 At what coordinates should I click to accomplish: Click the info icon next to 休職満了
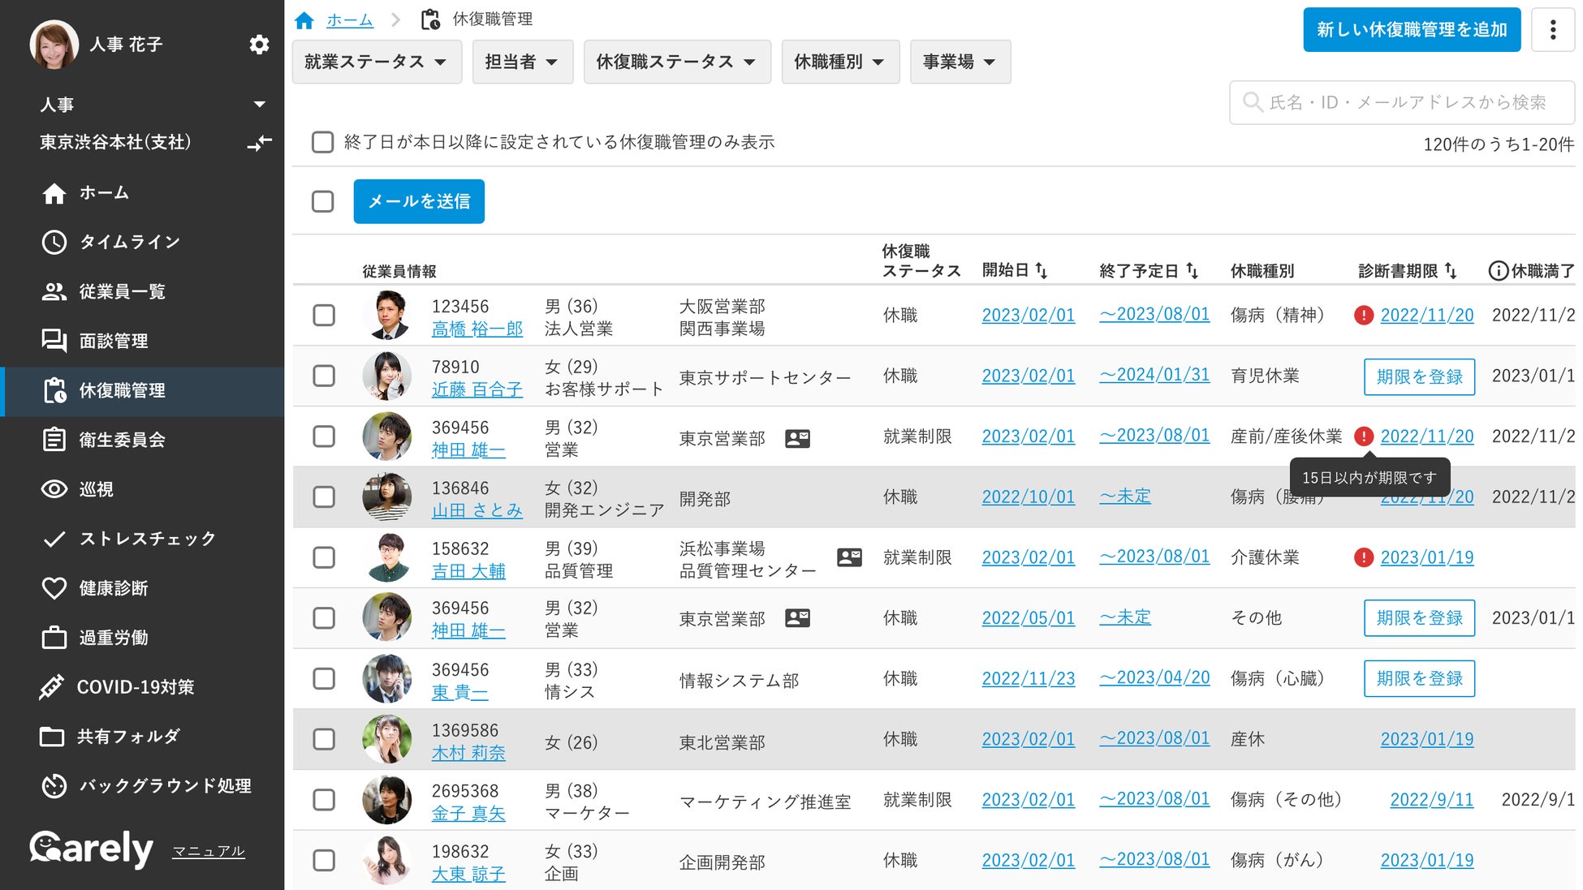[x=1498, y=271]
